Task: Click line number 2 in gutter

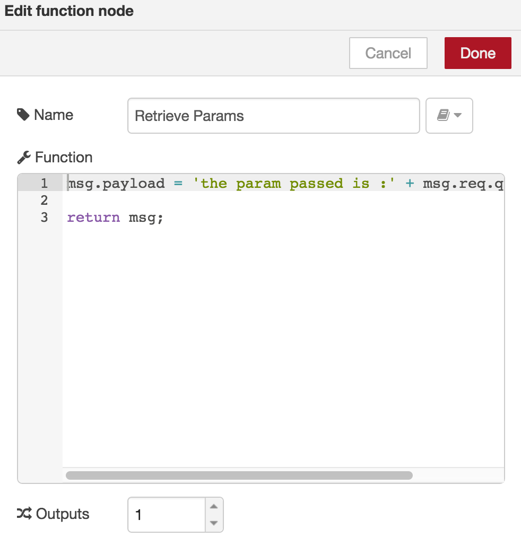Action: click(44, 201)
